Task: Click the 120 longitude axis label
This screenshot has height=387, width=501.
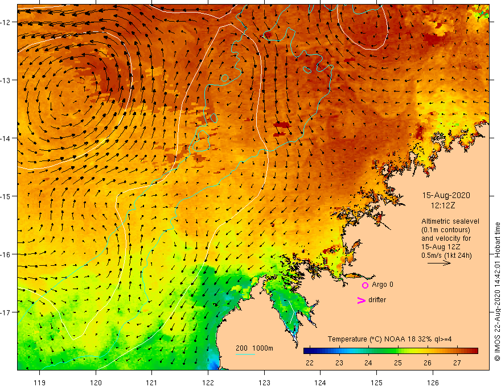Action: pos(96,382)
